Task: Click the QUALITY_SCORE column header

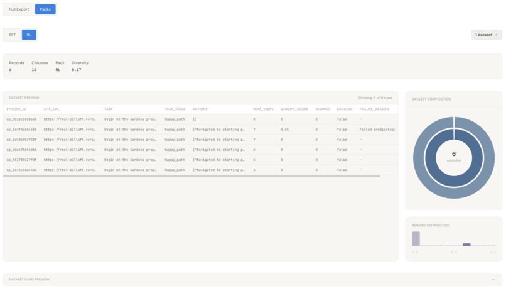Action: [x=294, y=109]
